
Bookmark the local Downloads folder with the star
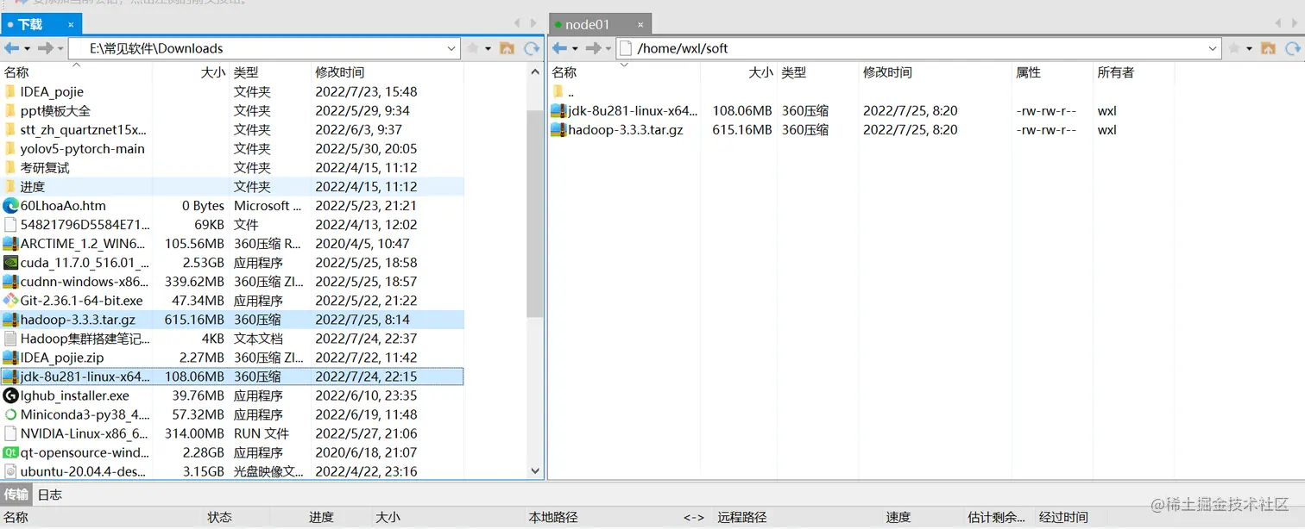tap(473, 48)
